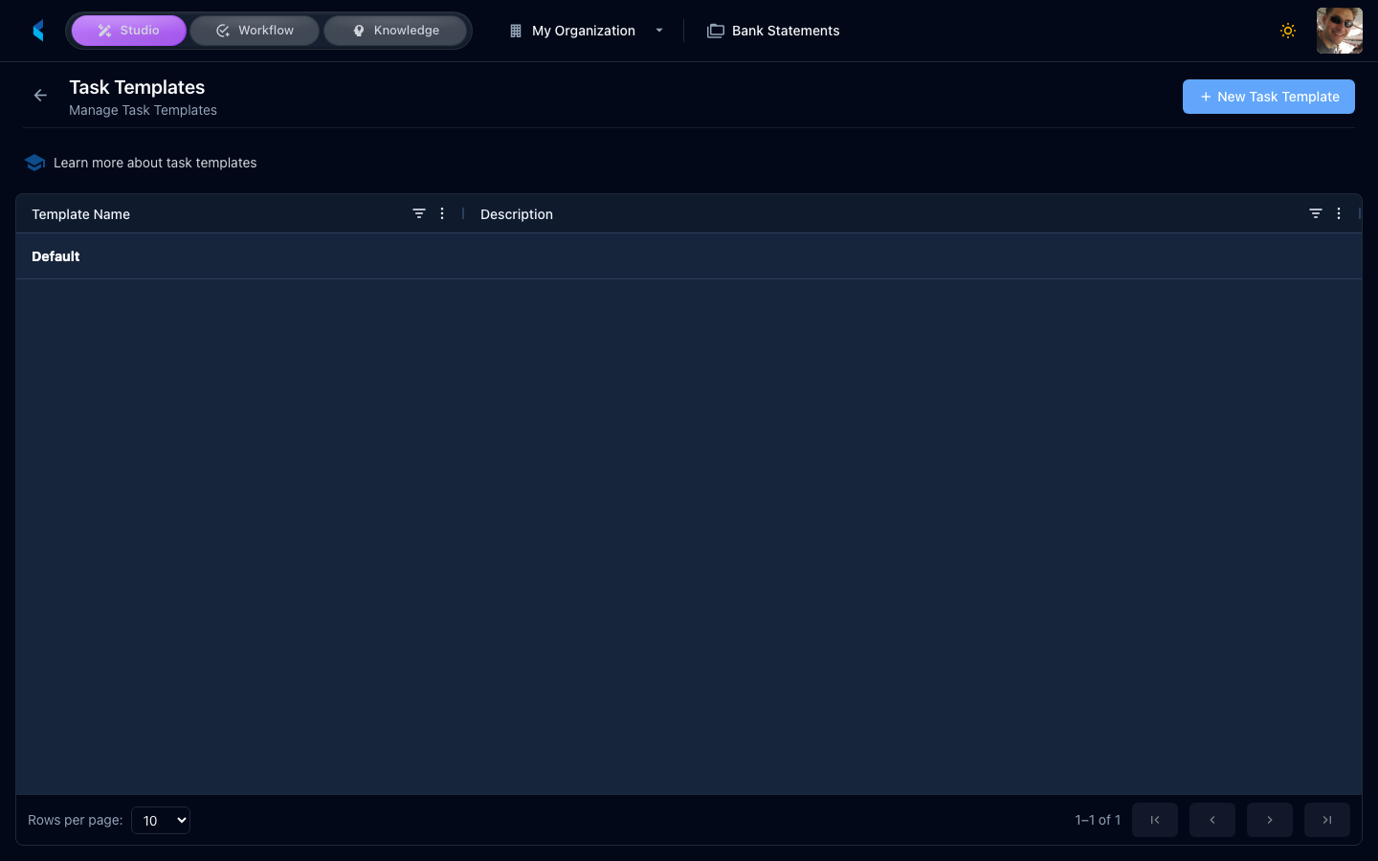Click the 1–1 of 1 pagination text

(1098, 820)
